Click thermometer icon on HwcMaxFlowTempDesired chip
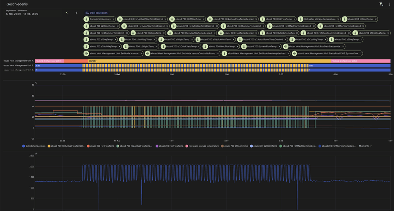Screen dimensions: 394x211 [170, 33]
